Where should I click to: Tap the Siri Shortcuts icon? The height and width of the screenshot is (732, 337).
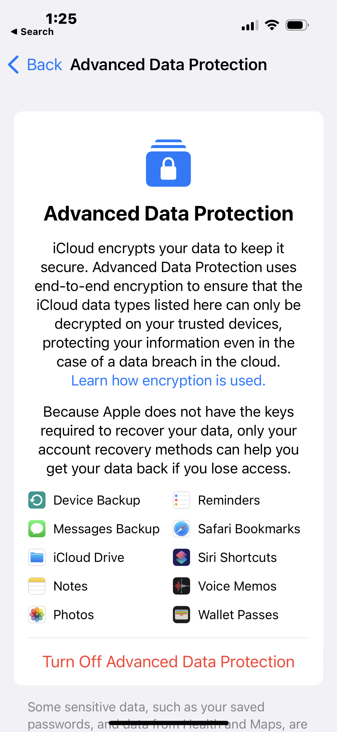[182, 557]
